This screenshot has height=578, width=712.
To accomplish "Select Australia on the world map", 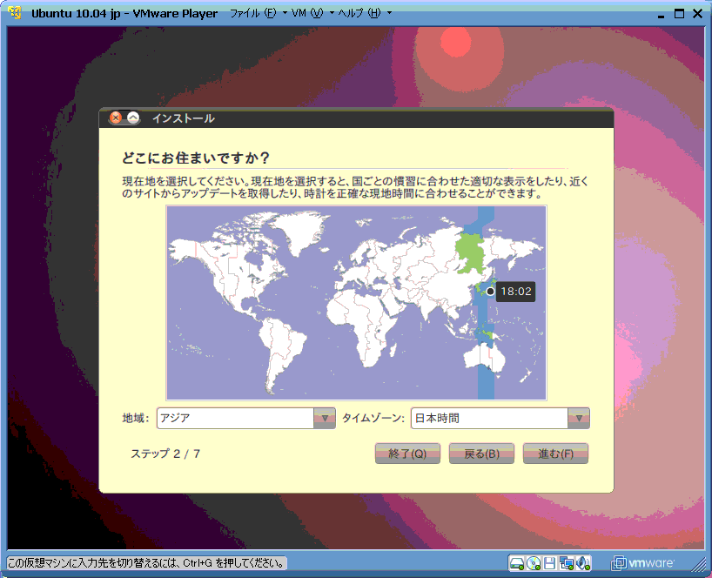I will coord(484,359).
